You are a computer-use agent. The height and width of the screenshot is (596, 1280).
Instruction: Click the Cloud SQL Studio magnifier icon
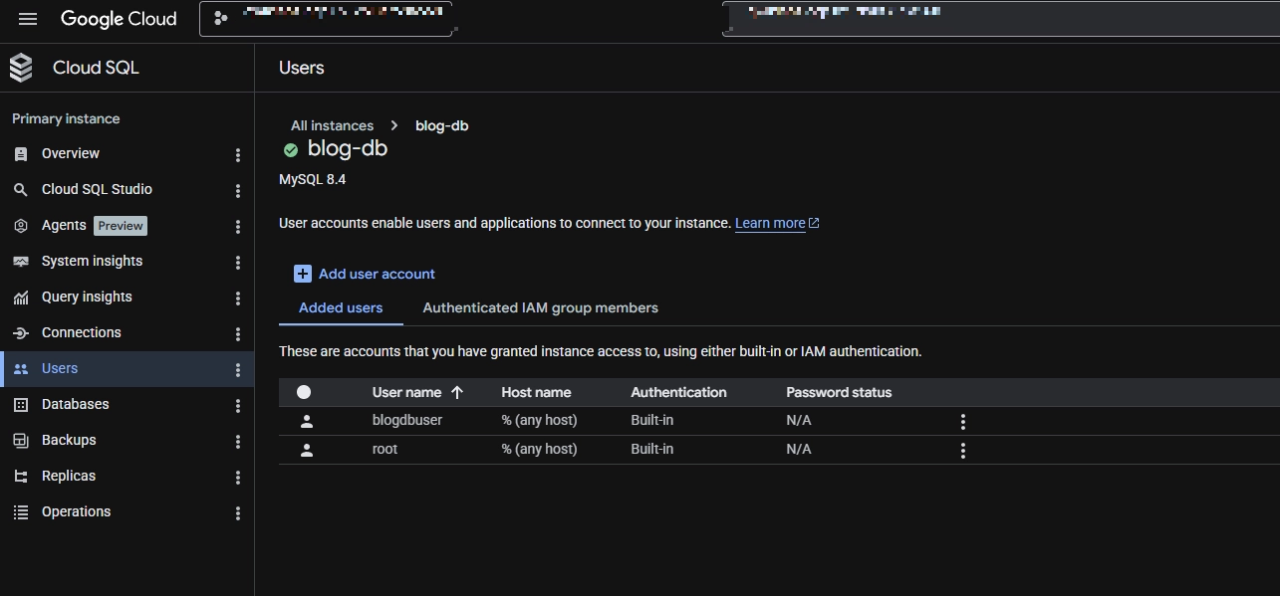click(x=21, y=190)
